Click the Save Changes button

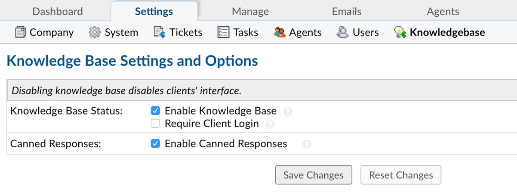tap(314, 175)
